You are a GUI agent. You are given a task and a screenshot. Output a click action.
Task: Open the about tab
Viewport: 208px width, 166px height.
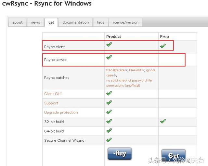(18, 22)
